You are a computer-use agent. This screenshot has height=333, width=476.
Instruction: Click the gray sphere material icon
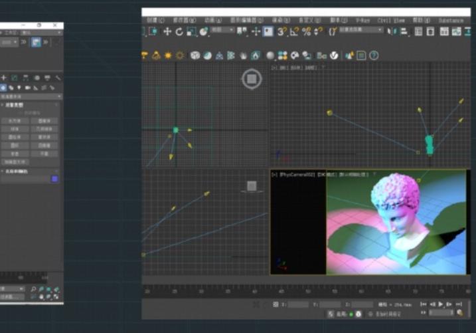(x=270, y=56)
